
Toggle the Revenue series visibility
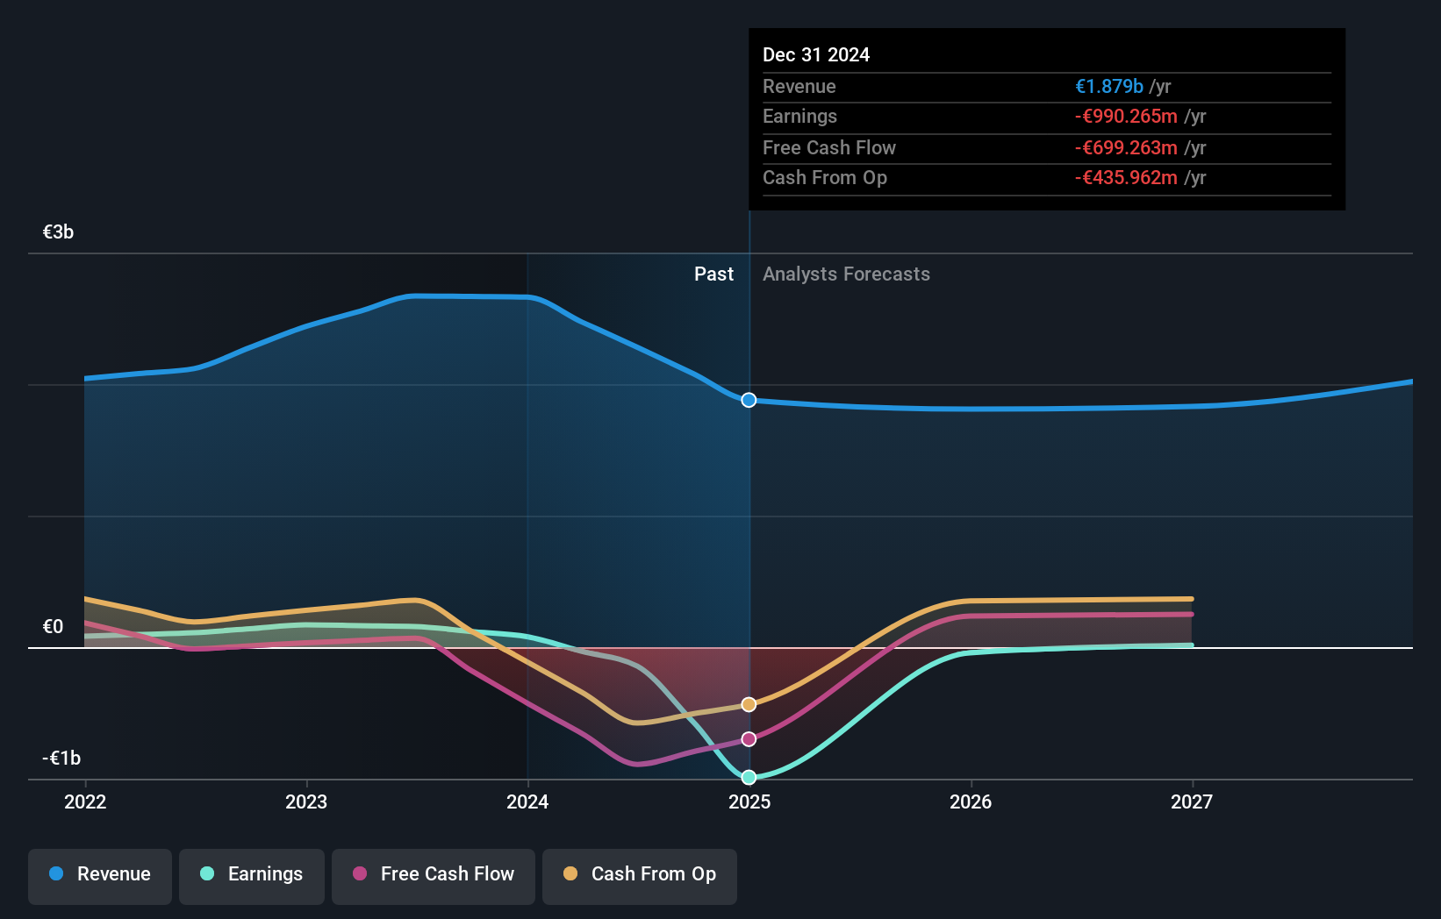pos(99,874)
